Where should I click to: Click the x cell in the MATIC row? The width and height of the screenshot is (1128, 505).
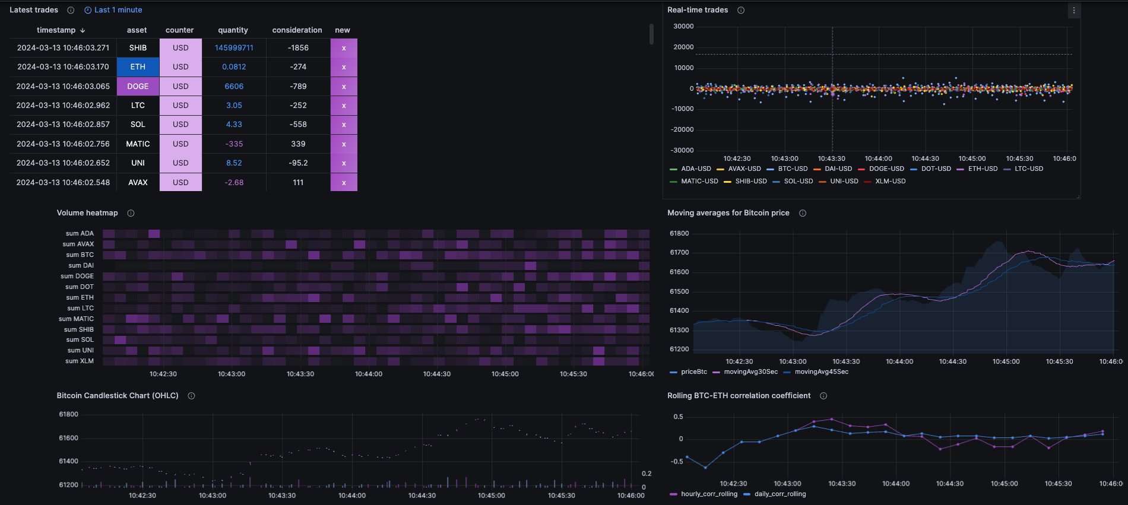pos(344,144)
